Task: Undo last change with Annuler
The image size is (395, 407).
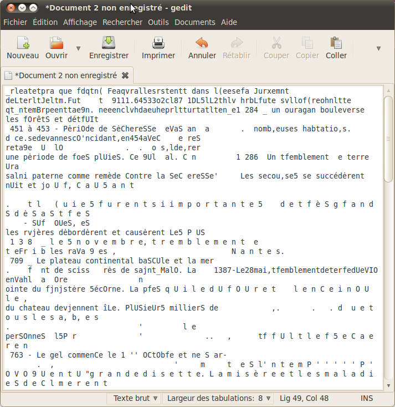Action: pos(202,43)
